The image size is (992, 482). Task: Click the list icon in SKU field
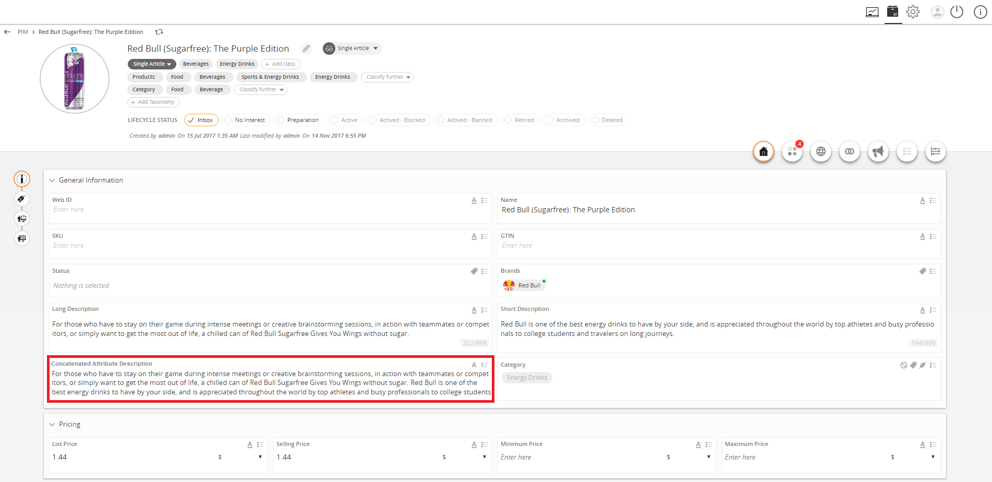485,236
